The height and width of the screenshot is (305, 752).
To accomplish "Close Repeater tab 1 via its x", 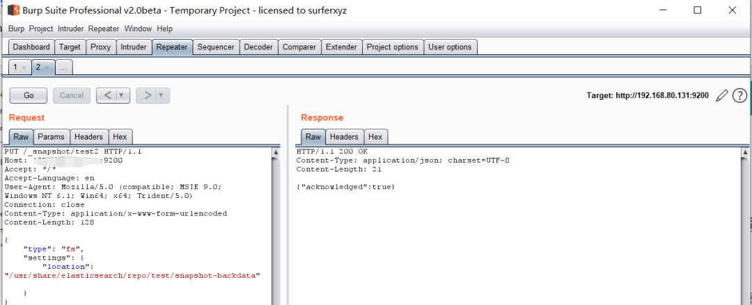I will click(x=24, y=68).
